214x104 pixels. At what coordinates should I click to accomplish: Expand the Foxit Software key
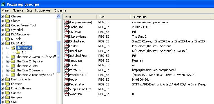click(x=2, y=89)
